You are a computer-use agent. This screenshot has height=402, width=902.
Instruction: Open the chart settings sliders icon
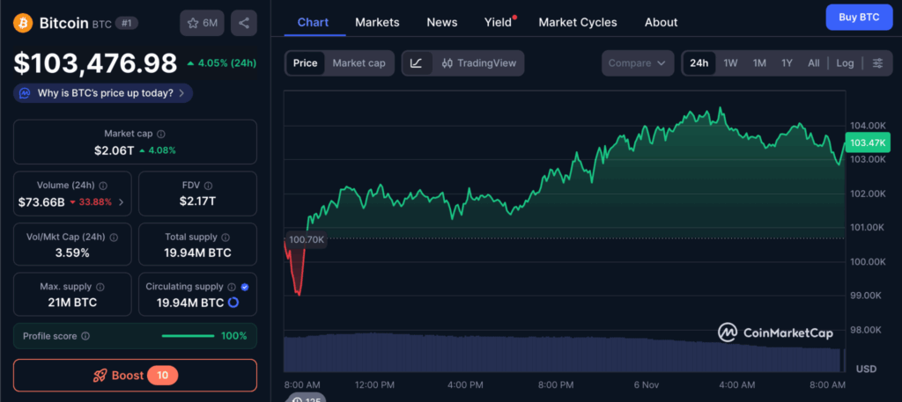[877, 62]
